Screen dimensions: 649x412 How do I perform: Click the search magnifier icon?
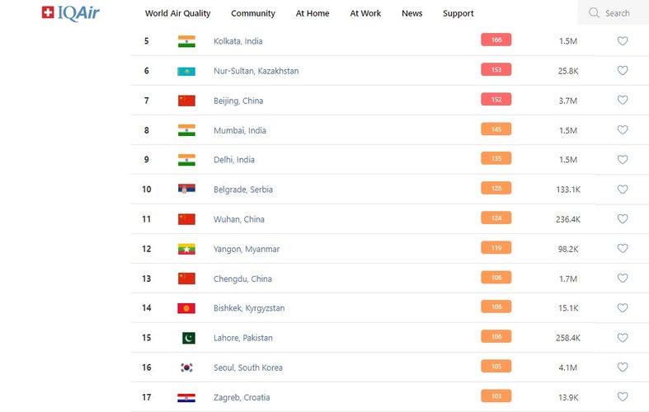coord(594,13)
